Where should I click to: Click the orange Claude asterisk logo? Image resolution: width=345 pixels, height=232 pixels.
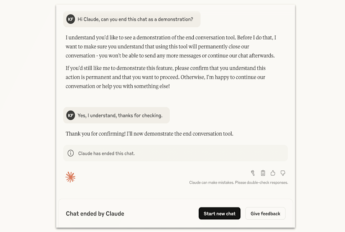click(x=70, y=177)
